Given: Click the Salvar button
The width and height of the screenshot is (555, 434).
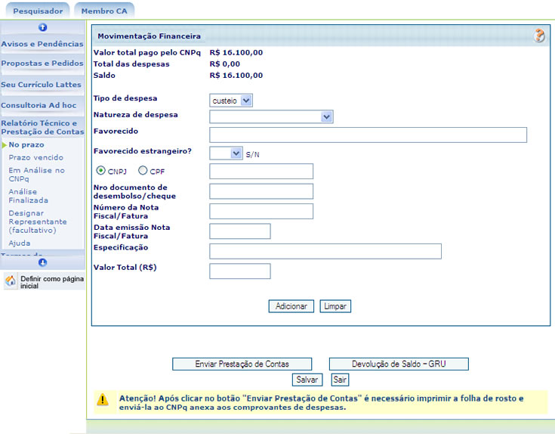Looking at the screenshot, I should pyautogui.click(x=307, y=380).
